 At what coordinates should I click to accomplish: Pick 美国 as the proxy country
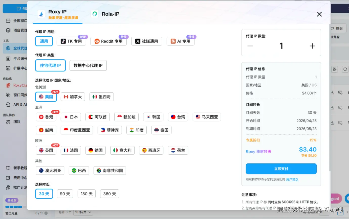[46, 97]
